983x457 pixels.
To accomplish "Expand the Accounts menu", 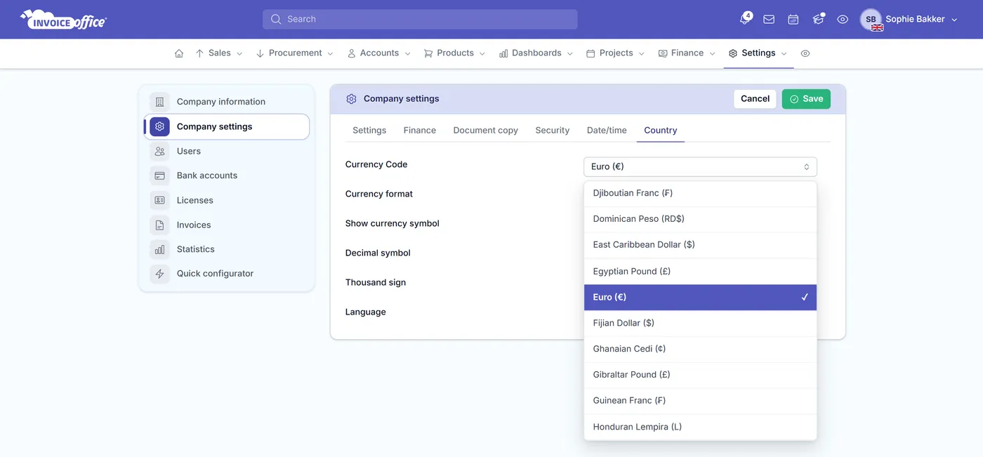I will click(379, 53).
